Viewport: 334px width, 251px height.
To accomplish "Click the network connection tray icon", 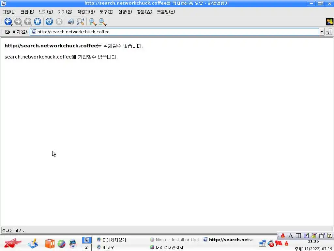I will [263, 243].
